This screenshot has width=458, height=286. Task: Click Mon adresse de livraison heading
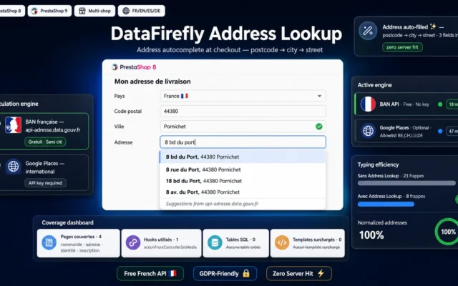(x=152, y=82)
